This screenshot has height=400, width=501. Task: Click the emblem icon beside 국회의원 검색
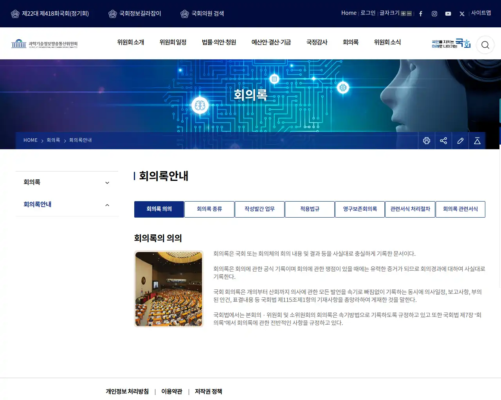point(185,14)
